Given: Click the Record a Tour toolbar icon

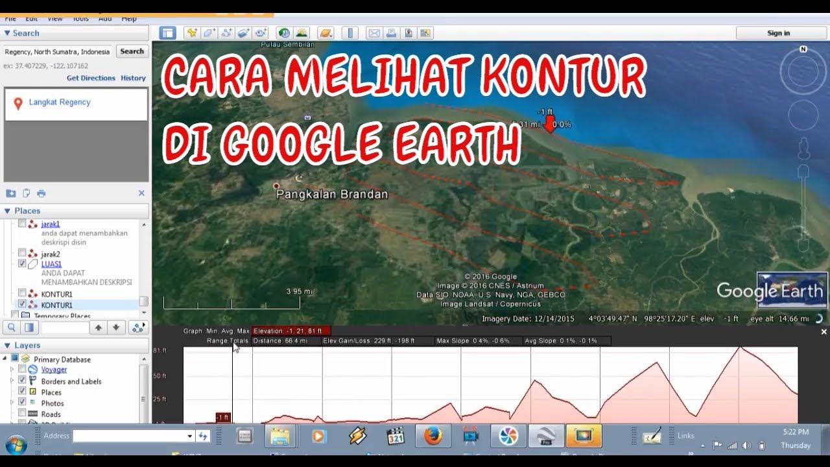Looking at the screenshot, I should (261, 33).
